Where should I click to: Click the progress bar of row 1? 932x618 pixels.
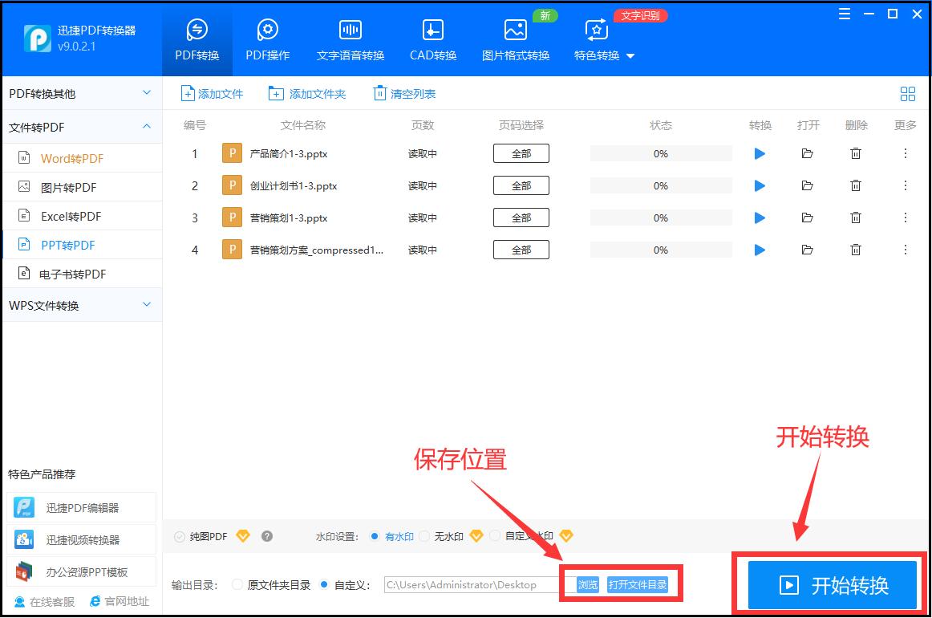click(x=661, y=153)
